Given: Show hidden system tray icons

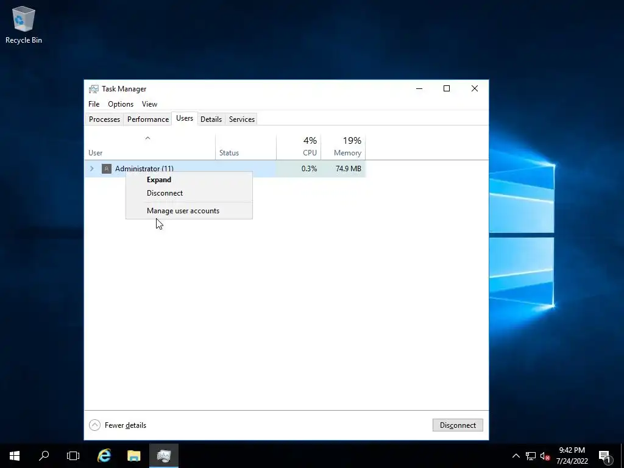Looking at the screenshot, I should (516, 456).
